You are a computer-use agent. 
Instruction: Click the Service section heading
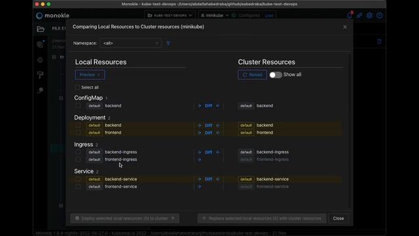[x=84, y=171]
